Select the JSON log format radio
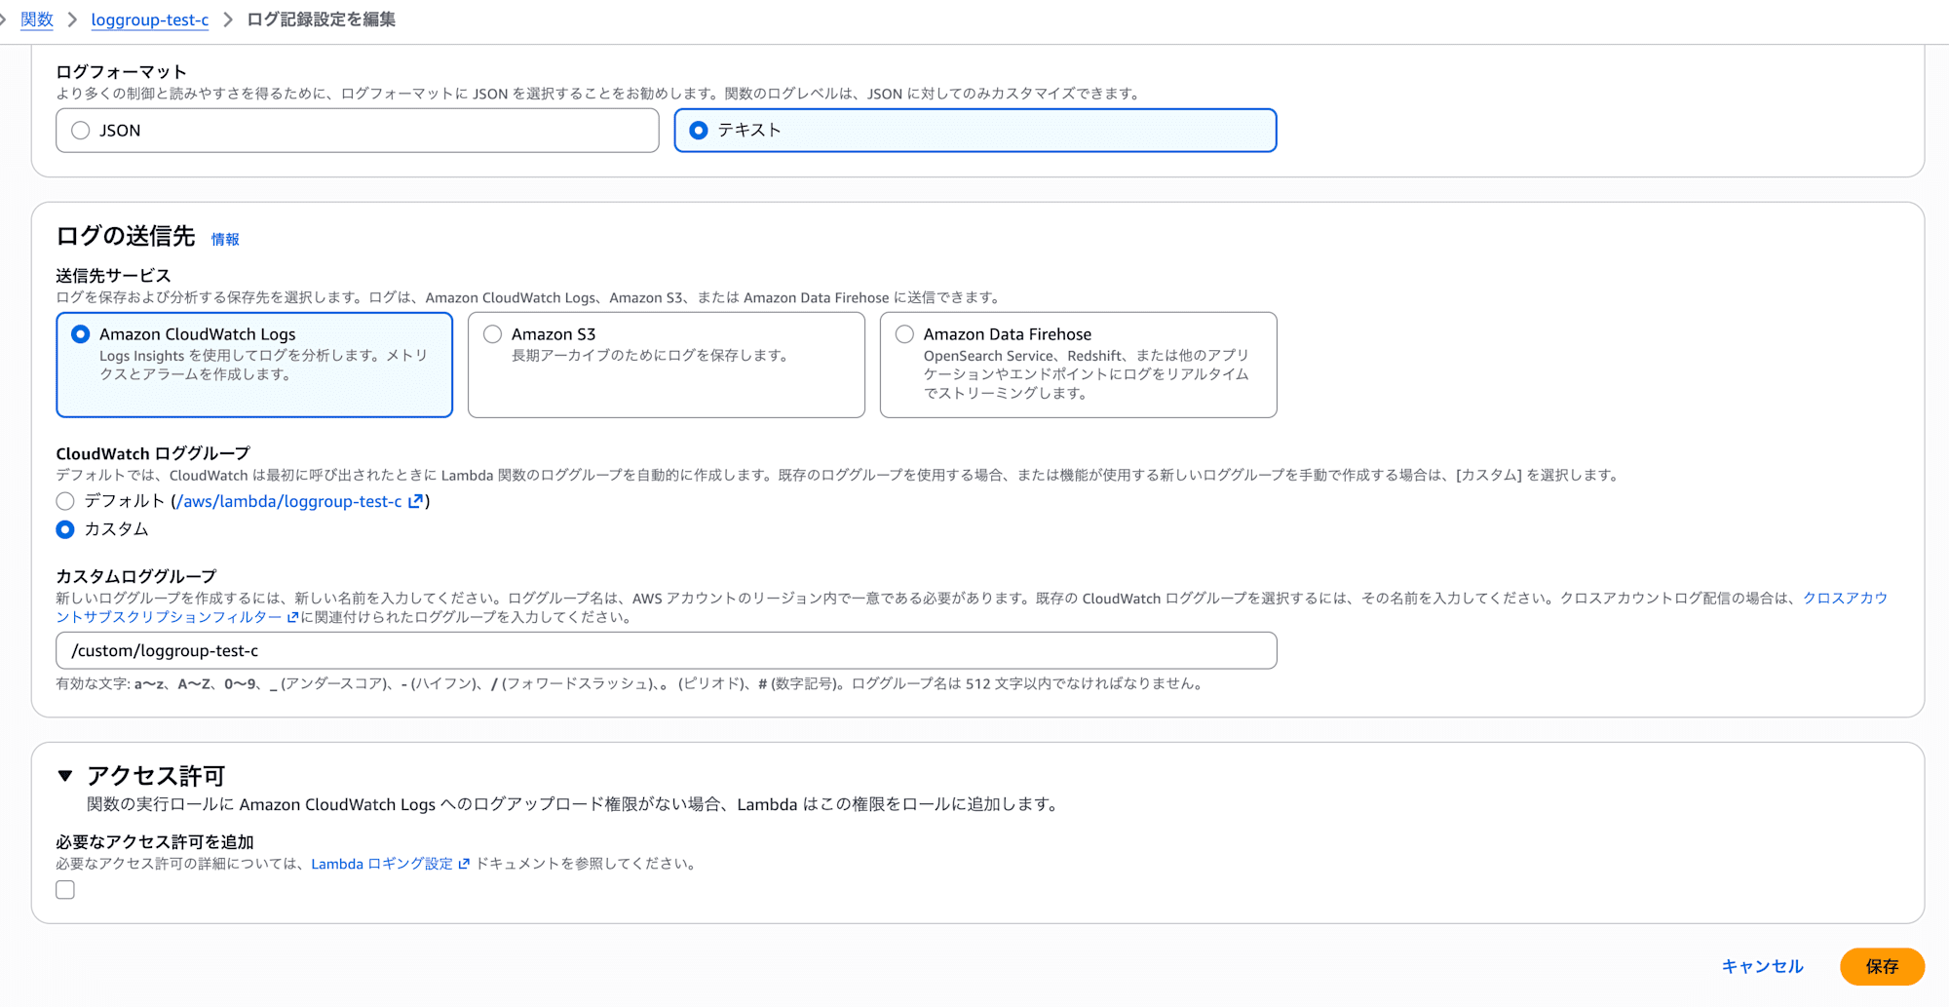 click(x=81, y=131)
